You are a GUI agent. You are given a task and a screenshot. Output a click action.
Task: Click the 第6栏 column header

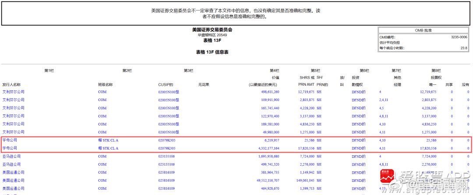(x=364, y=71)
